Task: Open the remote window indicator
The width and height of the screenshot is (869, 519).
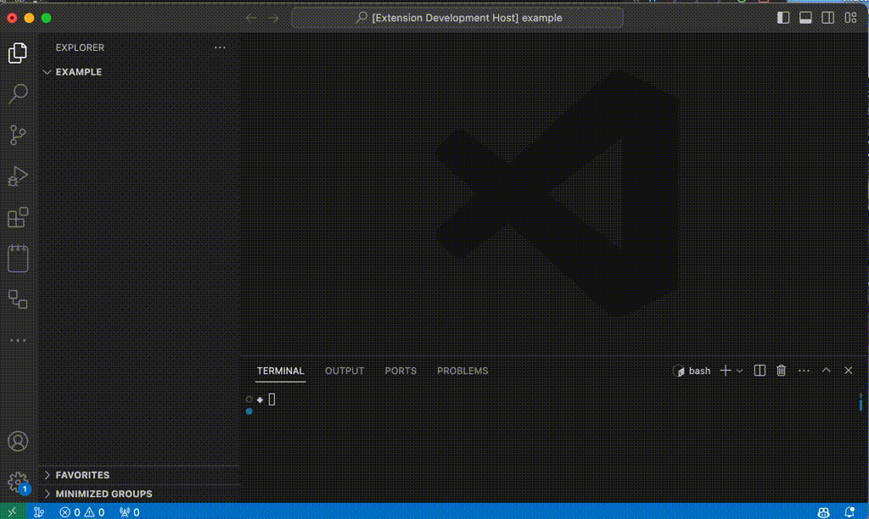Action: 12,512
